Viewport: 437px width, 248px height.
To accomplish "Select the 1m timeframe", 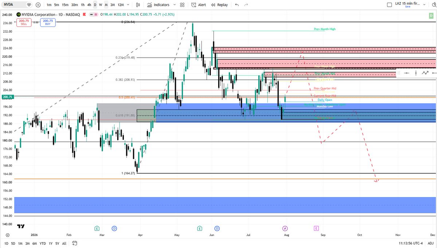I will (x=49, y=5).
